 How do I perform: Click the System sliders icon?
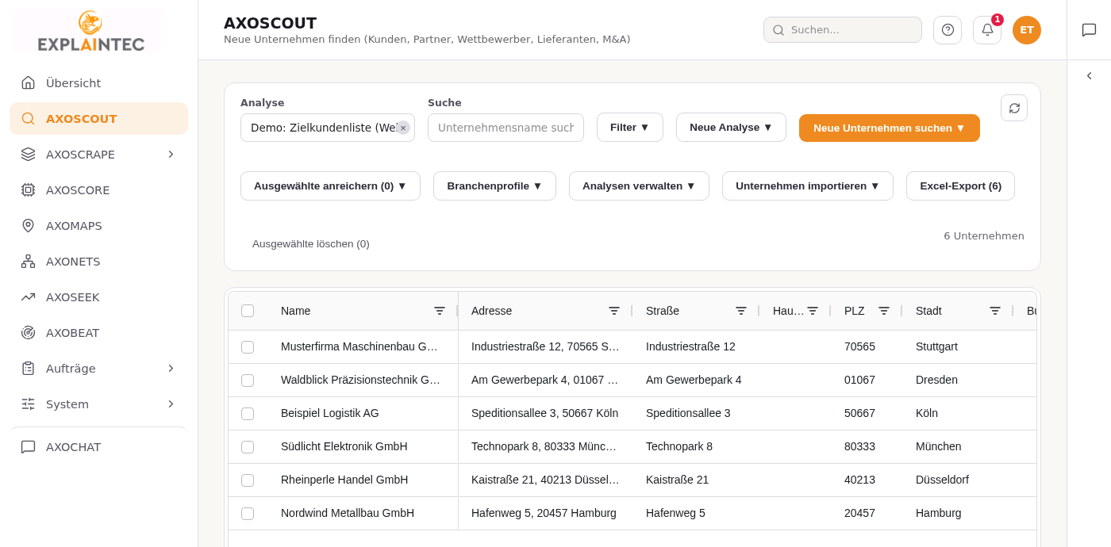28,404
